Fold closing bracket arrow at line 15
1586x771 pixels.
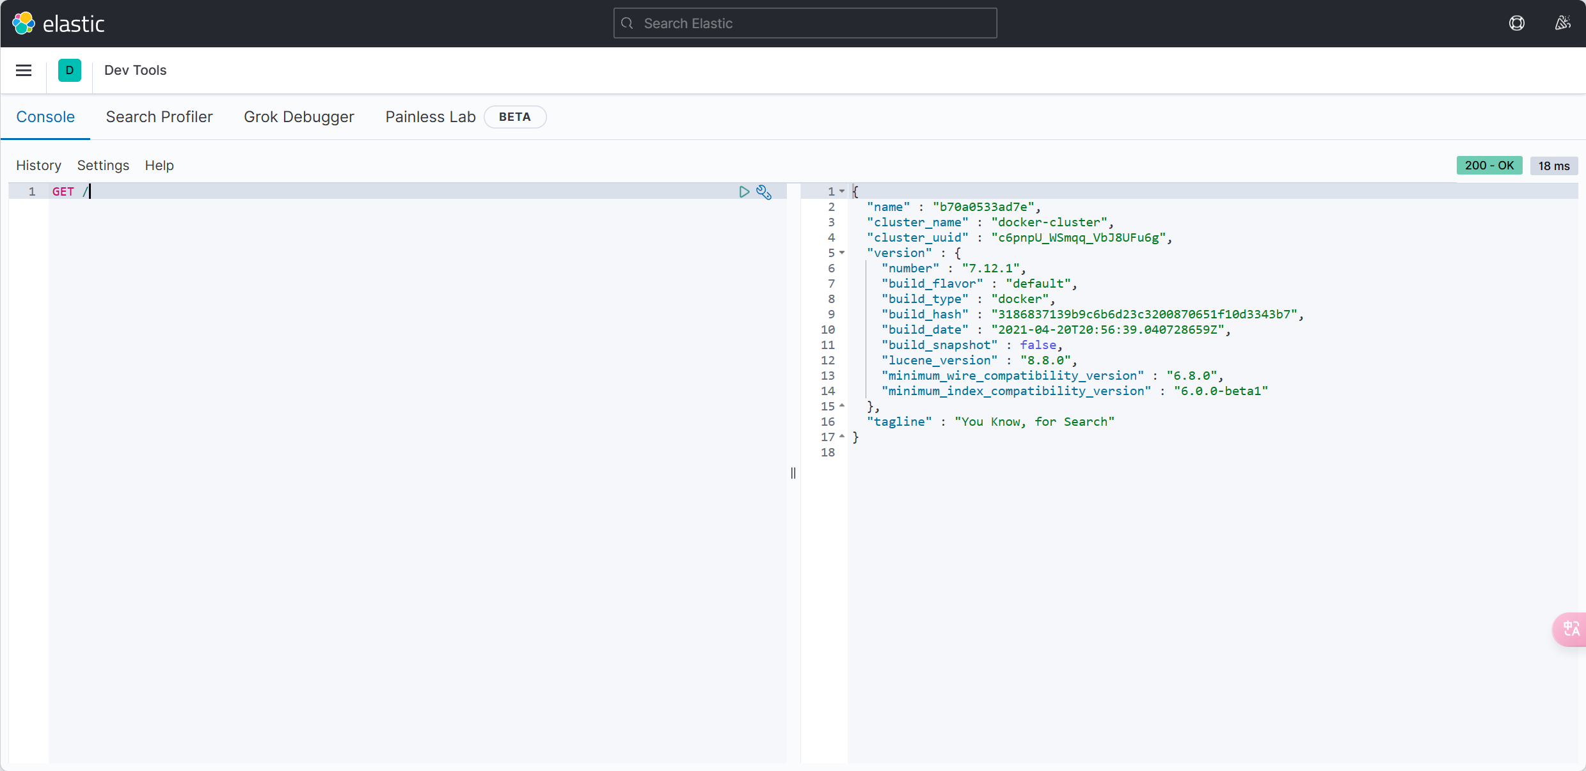point(842,406)
